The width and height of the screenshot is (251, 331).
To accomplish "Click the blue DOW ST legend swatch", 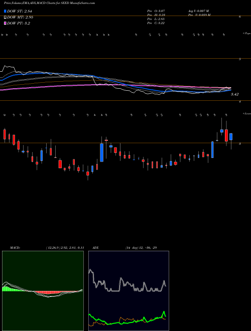I will (5, 11).
